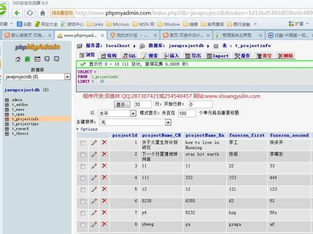The height and width of the screenshot is (234, 313).
Task: Delete row 1 with the red X
Action: tap(104, 142)
